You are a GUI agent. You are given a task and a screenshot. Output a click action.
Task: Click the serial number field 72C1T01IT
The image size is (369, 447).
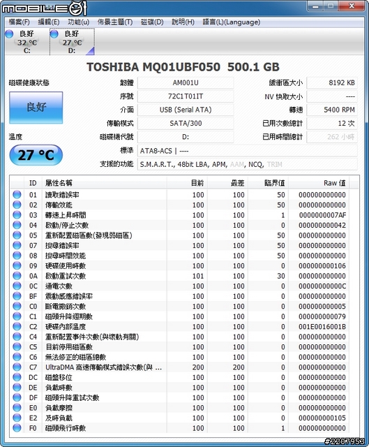(186, 96)
